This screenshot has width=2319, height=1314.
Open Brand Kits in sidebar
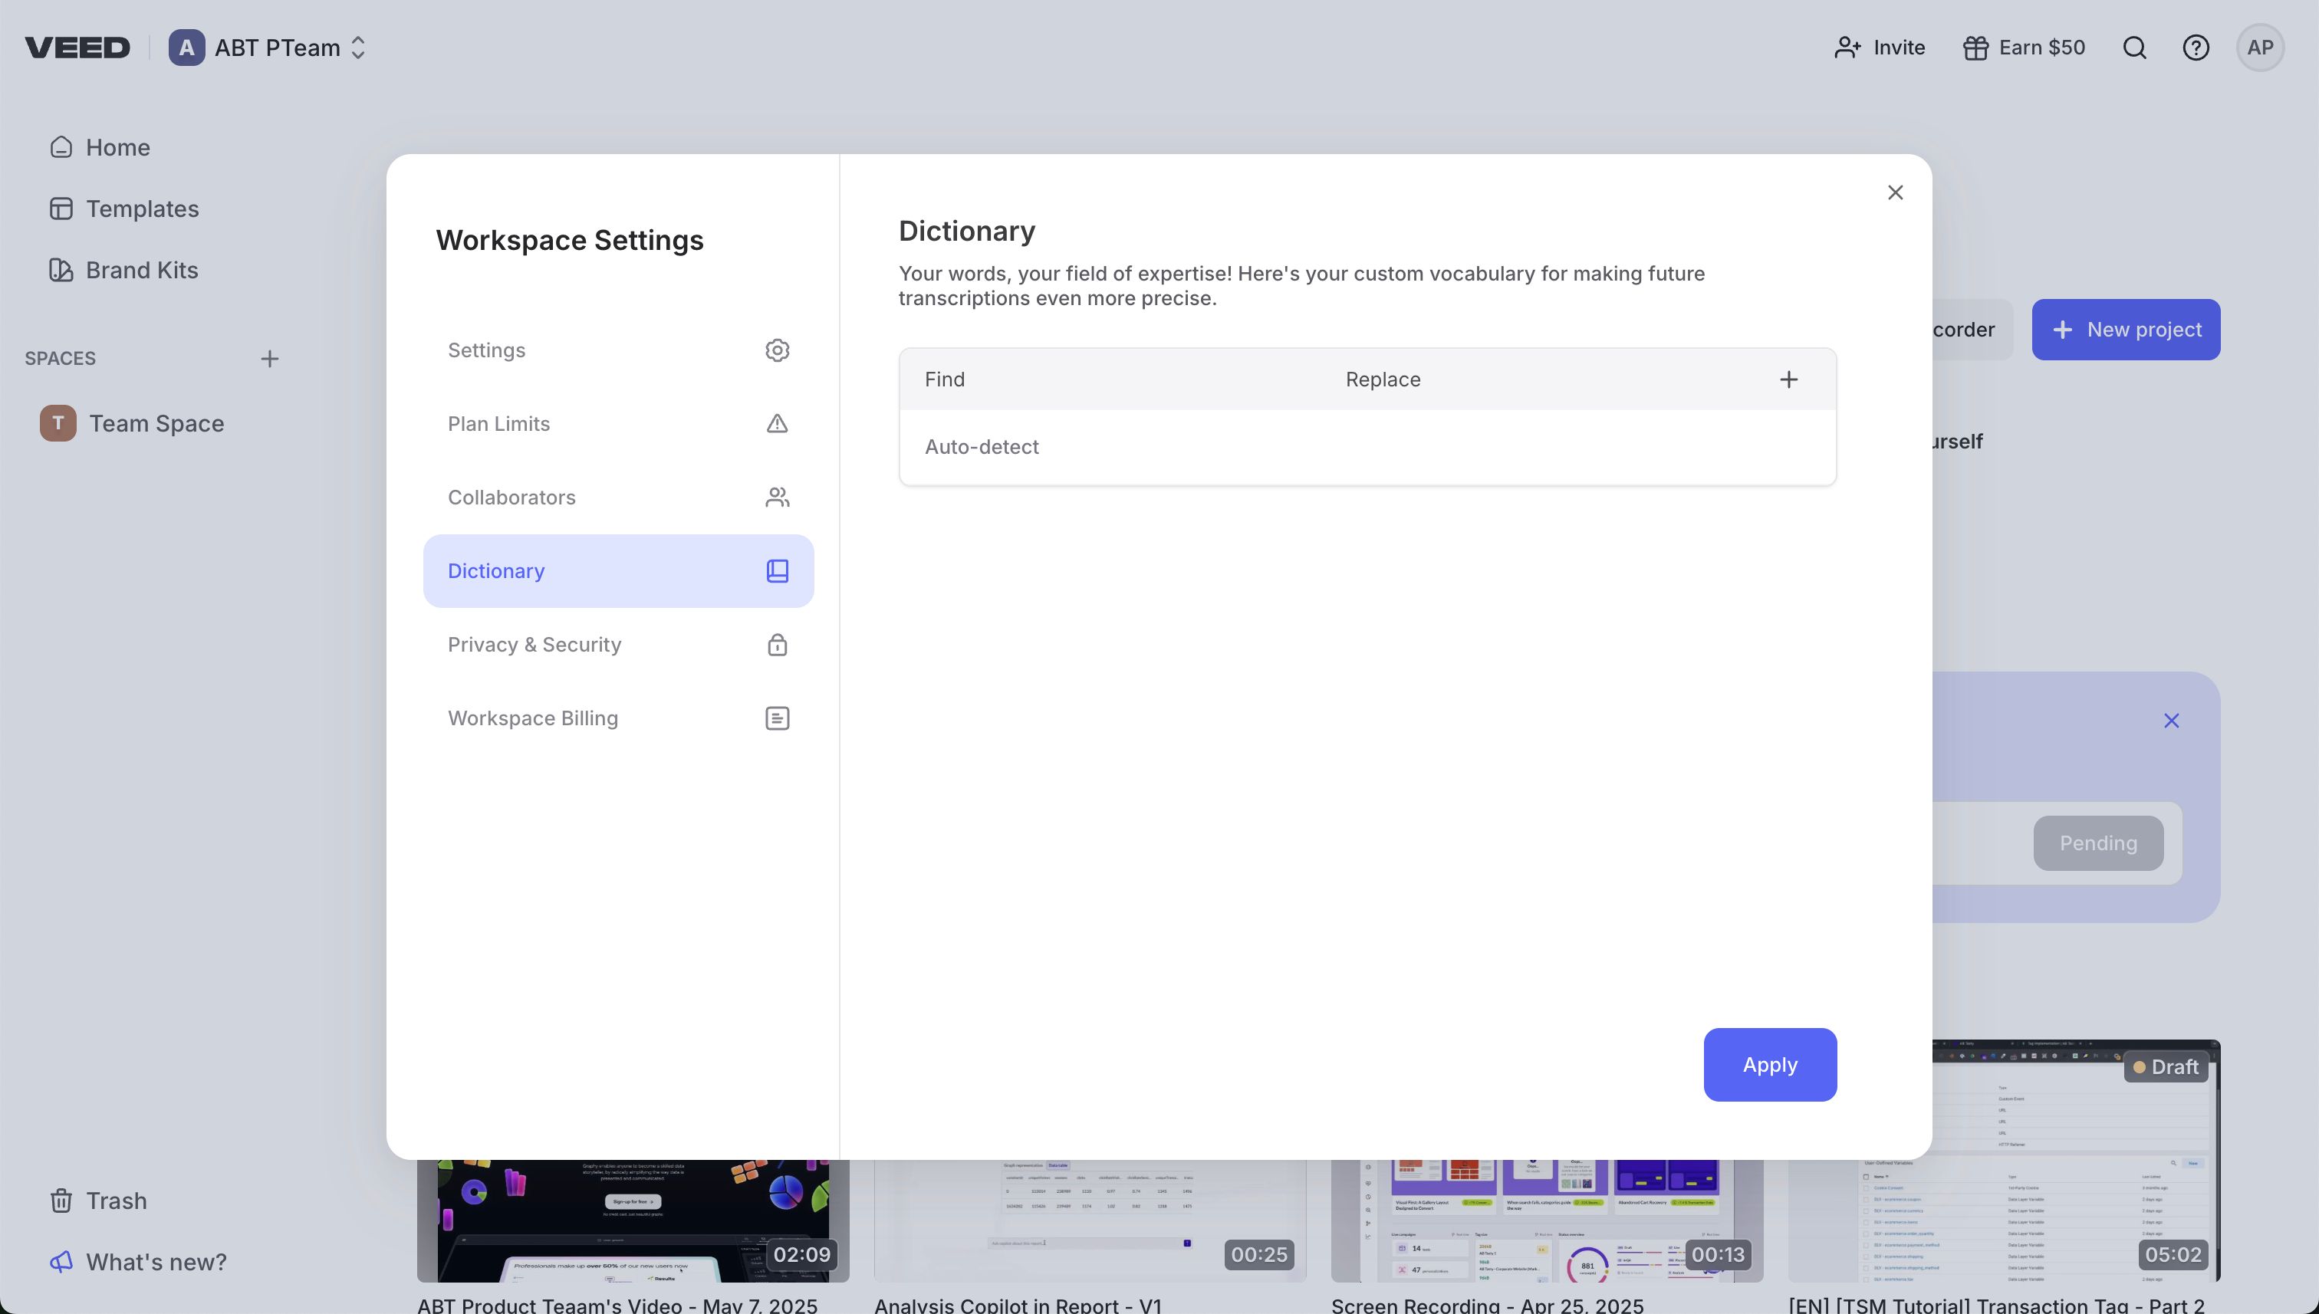[x=123, y=270]
